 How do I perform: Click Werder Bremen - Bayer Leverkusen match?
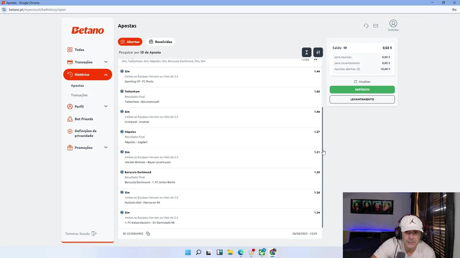pyautogui.click(x=148, y=162)
